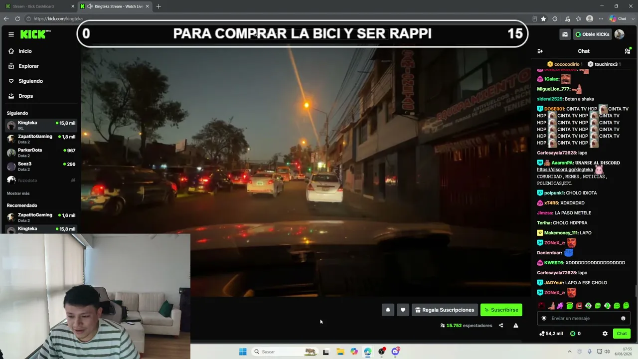This screenshot has width=638, height=359.
Task: Open offline fuzodota channel
Action: [40, 180]
